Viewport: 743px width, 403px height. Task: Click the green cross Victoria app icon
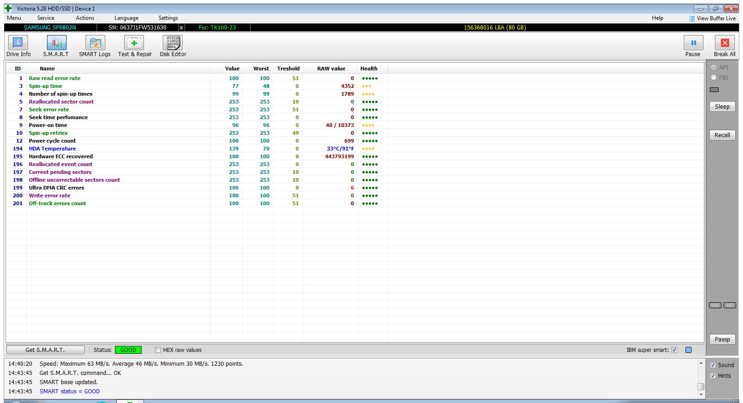click(8, 8)
